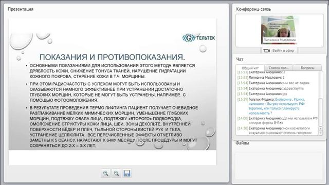Click the Чат panel heading
The image size is (329, 185).
(x=240, y=60)
